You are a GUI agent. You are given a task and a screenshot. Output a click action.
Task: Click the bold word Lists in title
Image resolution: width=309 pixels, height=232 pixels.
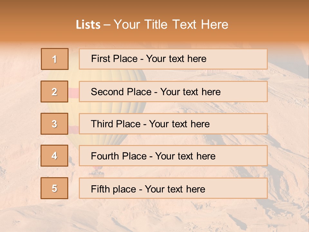(88, 25)
